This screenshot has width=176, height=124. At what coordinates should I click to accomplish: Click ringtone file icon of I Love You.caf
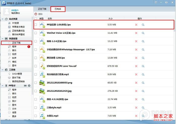(42, 66)
